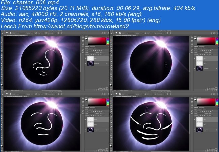This screenshot has width=219, height=152.
Task: Click toolbar foreground color swatch in top-left frame
Action: click(2, 84)
